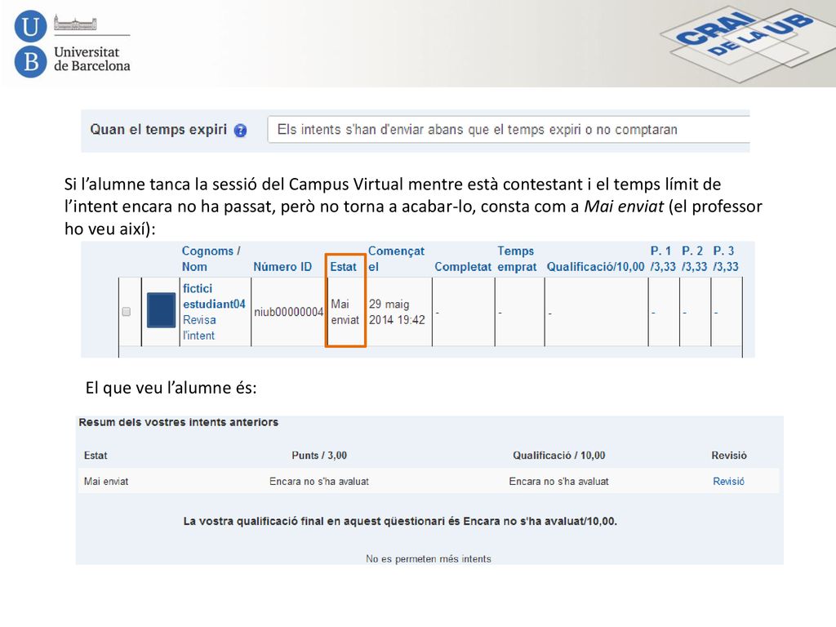Select the niub00000004 ID cell

[288, 312]
